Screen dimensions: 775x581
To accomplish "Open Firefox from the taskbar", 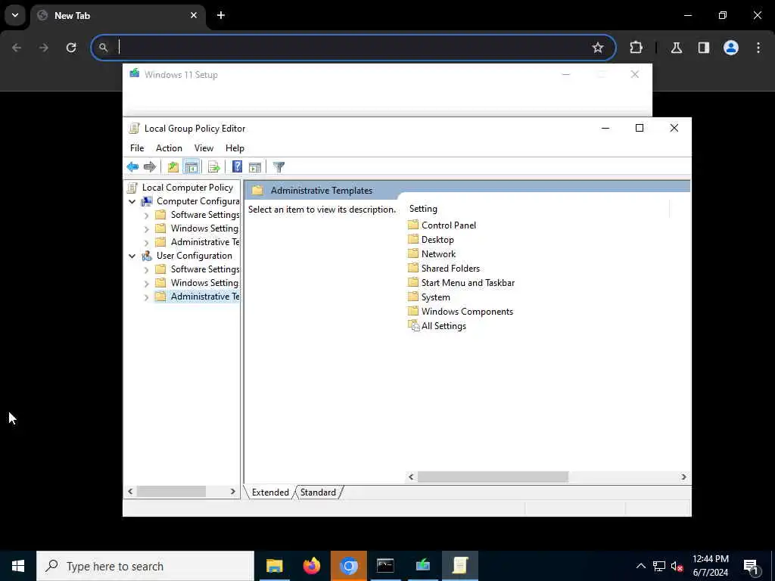I will [x=311, y=566].
